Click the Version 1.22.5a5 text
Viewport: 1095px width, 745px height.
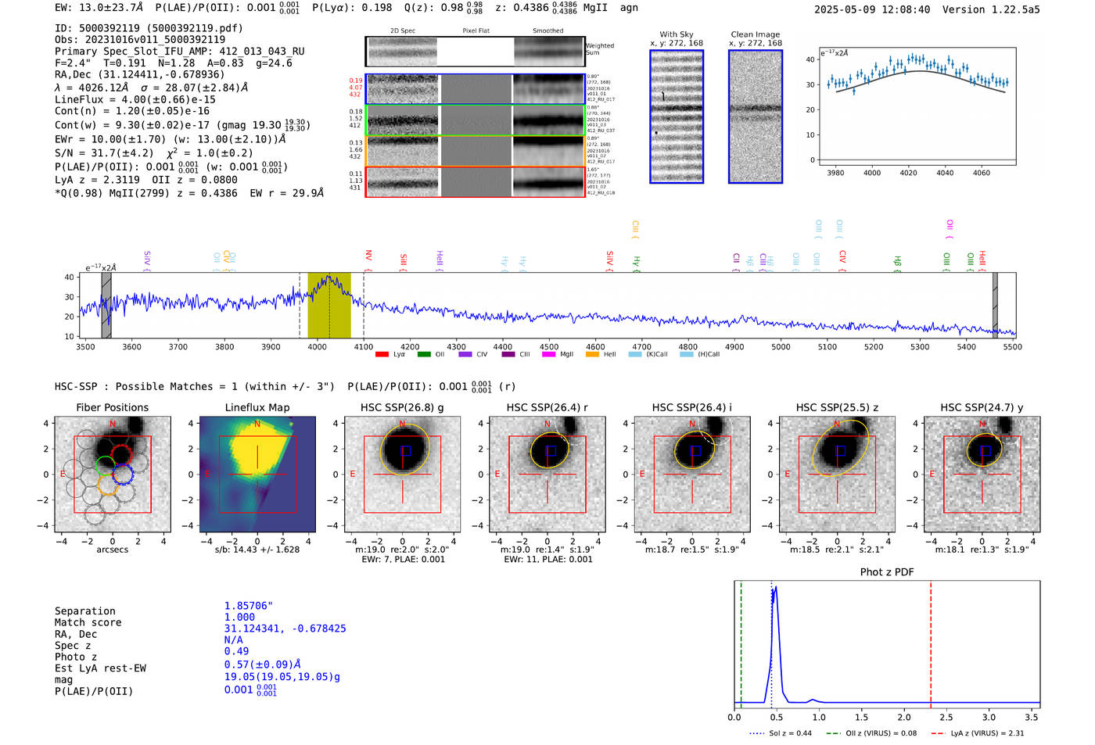(991, 9)
